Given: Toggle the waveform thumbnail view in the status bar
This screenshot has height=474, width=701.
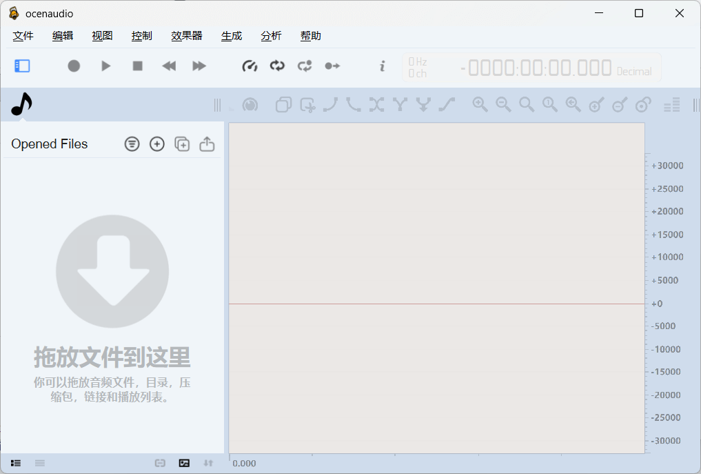Looking at the screenshot, I should click(x=184, y=463).
